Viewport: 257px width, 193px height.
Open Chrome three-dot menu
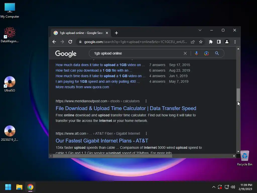(235, 42)
